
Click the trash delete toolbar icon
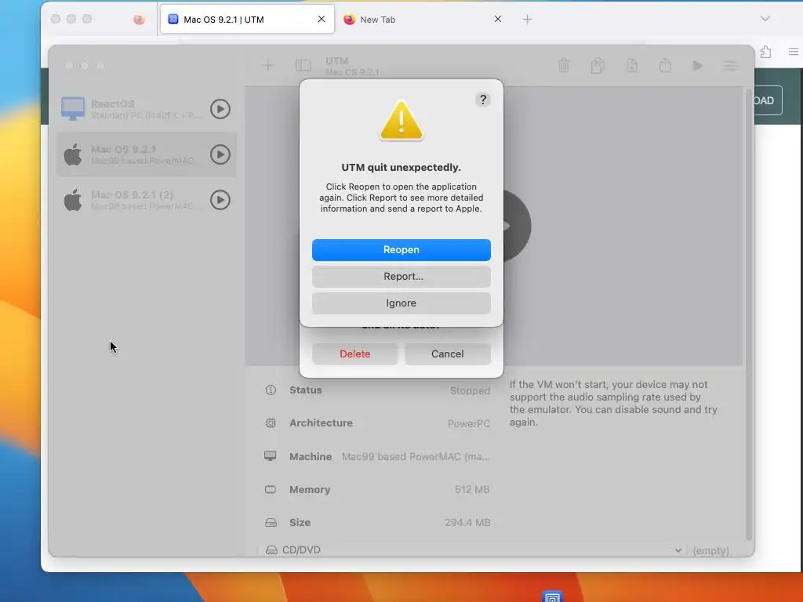[564, 66]
